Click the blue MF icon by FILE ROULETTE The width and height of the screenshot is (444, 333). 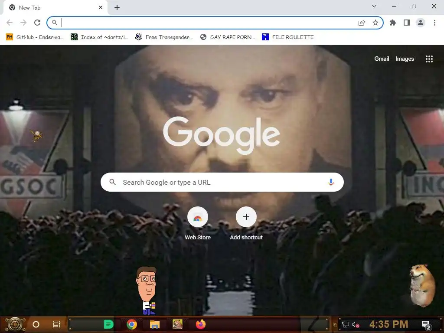pos(265,37)
